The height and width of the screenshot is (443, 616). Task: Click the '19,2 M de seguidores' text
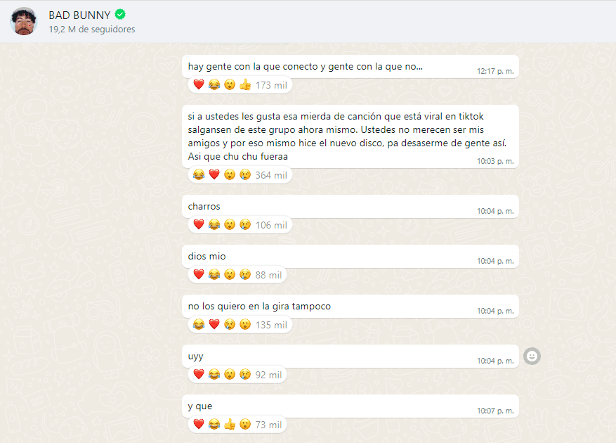click(x=92, y=29)
